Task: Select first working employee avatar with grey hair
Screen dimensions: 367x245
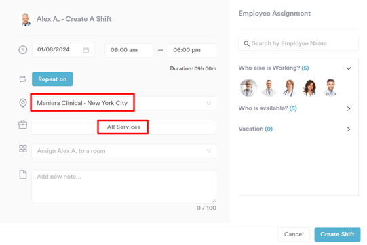Action: tap(248, 88)
